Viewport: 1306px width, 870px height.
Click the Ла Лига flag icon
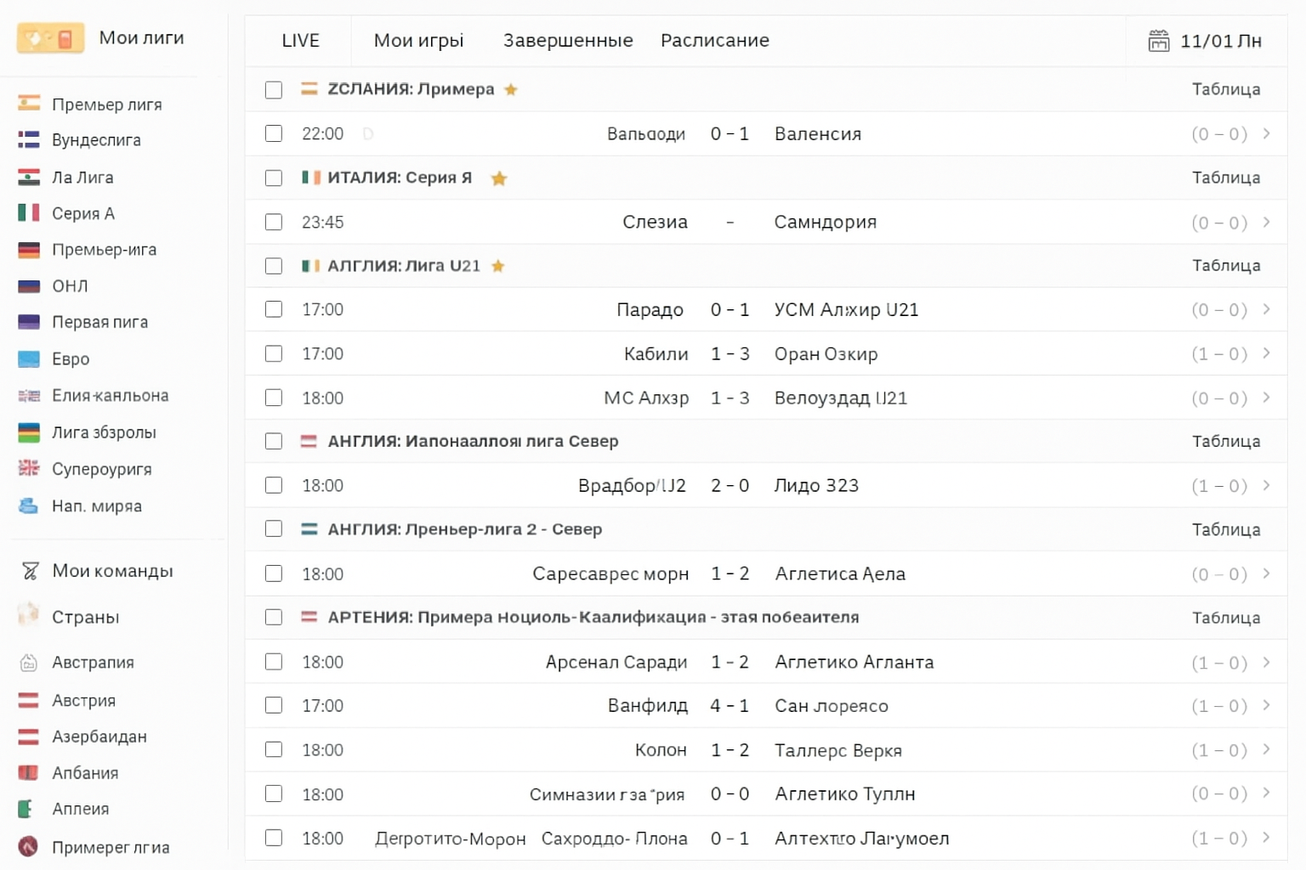pos(28,177)
